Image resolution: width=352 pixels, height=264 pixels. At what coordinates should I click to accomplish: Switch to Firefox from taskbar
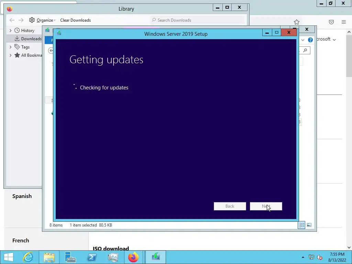[x=134, y=257]
